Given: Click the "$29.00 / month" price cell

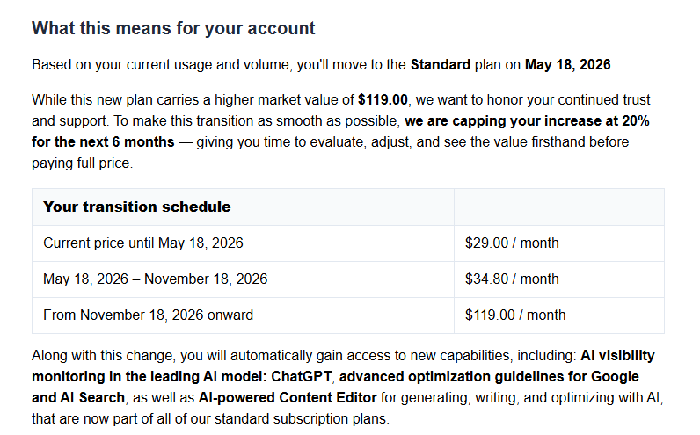Looking at the screenshot, I should tap(512, 243).
